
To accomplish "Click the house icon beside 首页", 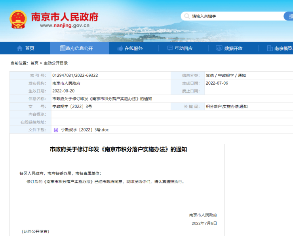I will pos(19,48).
